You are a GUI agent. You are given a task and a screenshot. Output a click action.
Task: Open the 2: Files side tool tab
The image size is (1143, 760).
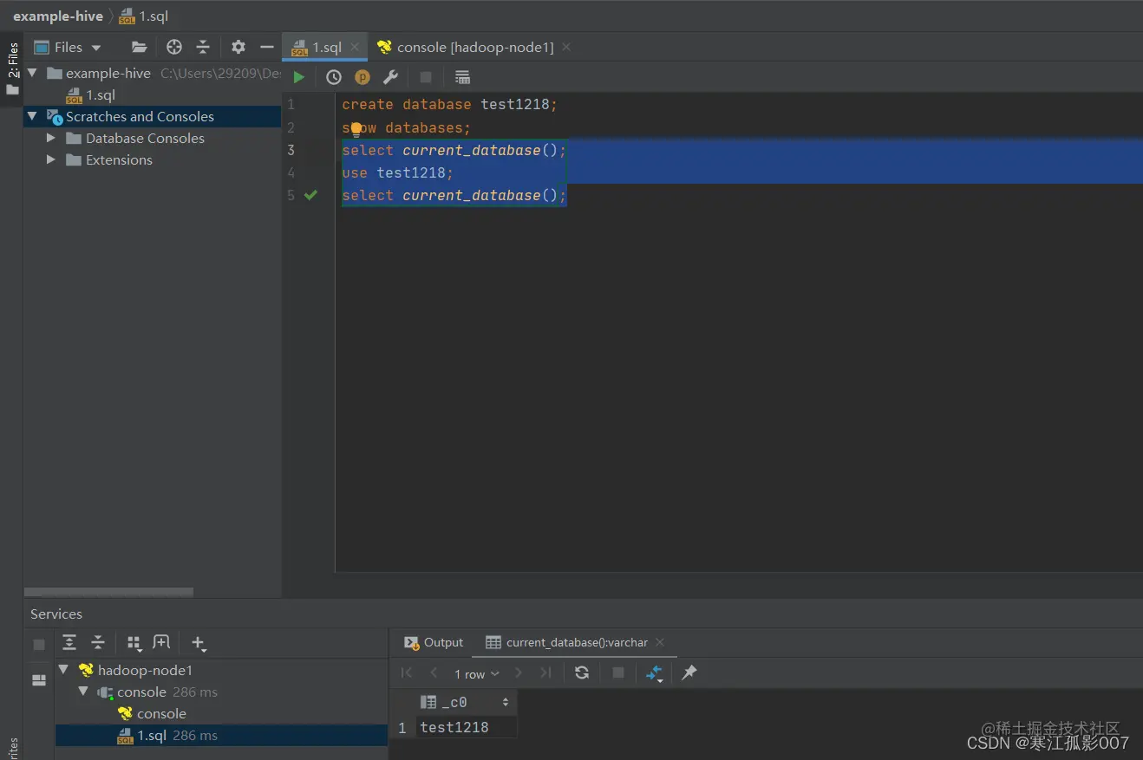[12, 68]
